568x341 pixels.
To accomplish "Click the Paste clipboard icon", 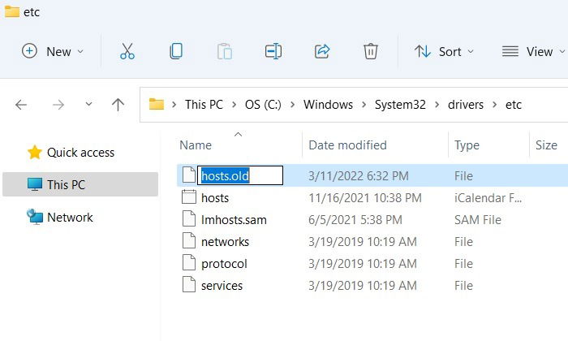I will [225, 51].
